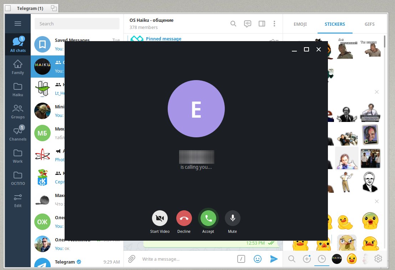395x270 pixels.
Task: Open the Haiku chat folder
Action: tap(17, 89)
